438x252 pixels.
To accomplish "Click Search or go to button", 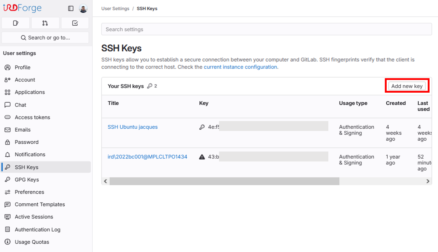I will click(45, 38).
